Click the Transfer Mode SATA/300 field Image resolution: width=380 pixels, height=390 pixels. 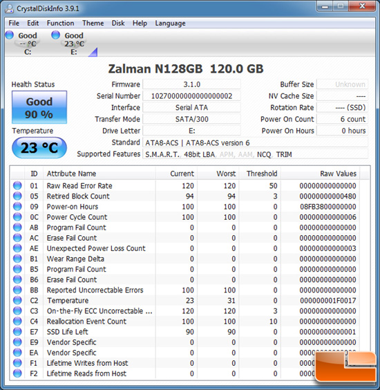pos(191,119)
